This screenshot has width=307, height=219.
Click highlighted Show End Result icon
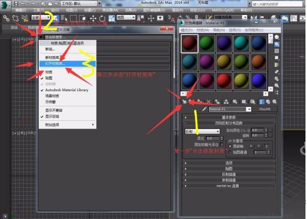[262, 101]
